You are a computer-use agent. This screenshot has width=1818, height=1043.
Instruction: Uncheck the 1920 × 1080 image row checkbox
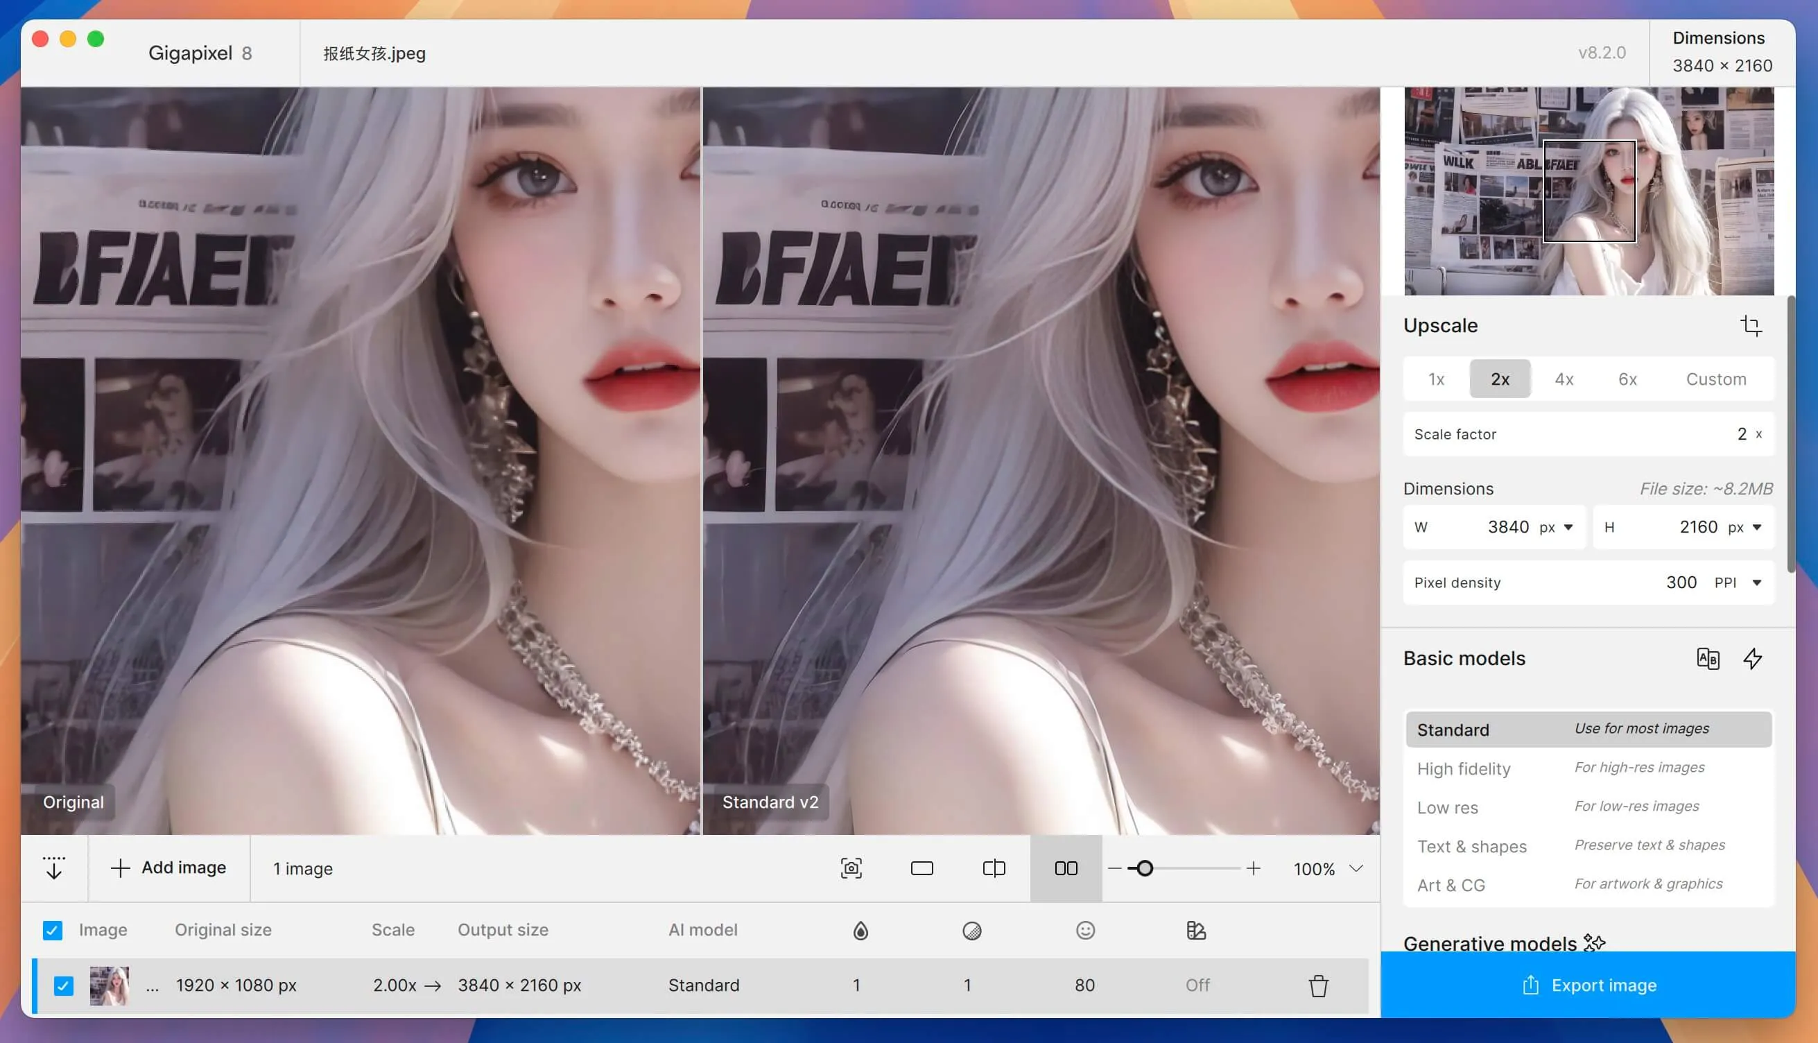click(64, 985)
